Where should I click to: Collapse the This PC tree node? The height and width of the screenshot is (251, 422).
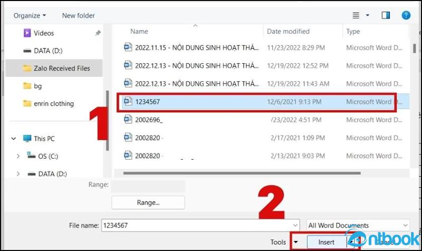[14, 139]
